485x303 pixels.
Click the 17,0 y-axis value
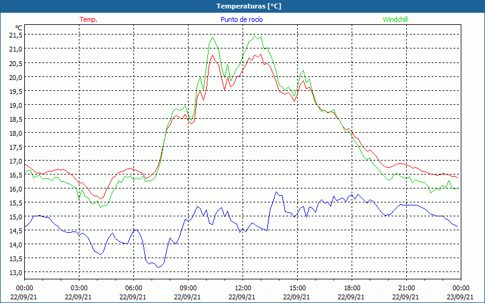tap(16, 161)
